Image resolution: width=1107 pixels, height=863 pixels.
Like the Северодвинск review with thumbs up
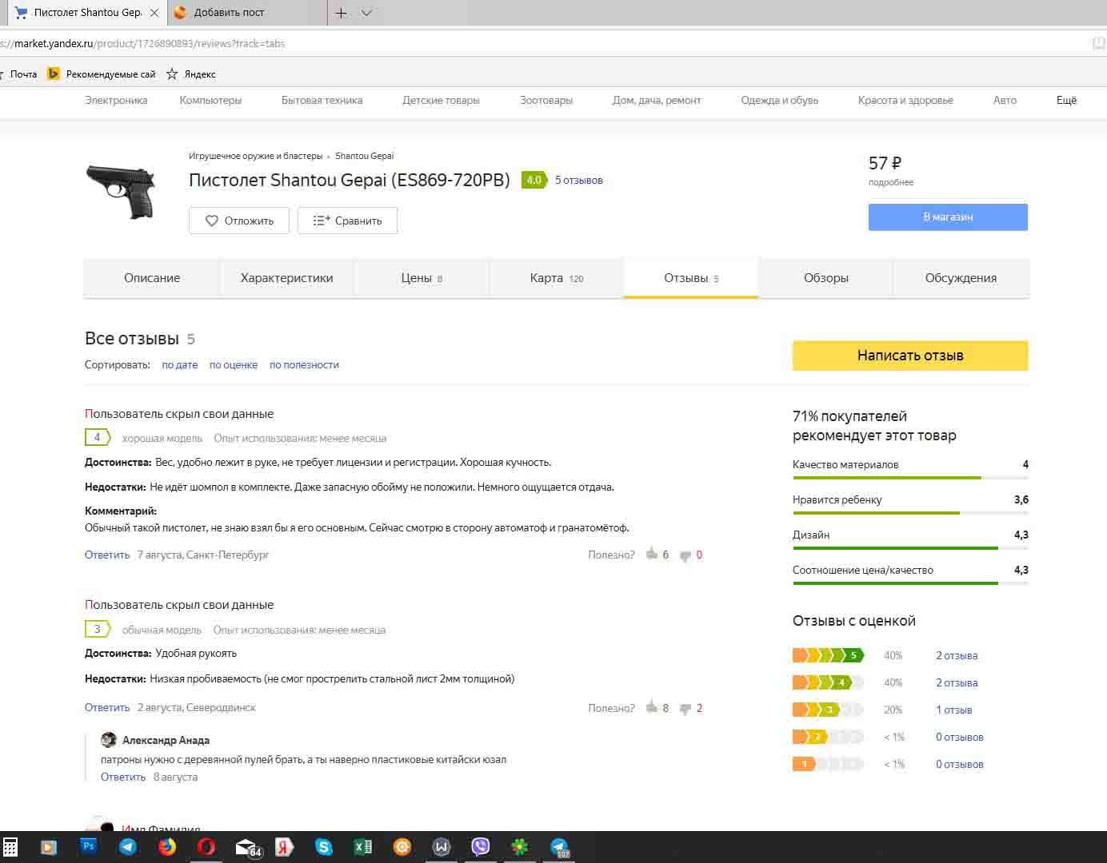pyautogui.click(x=652, y=707)
